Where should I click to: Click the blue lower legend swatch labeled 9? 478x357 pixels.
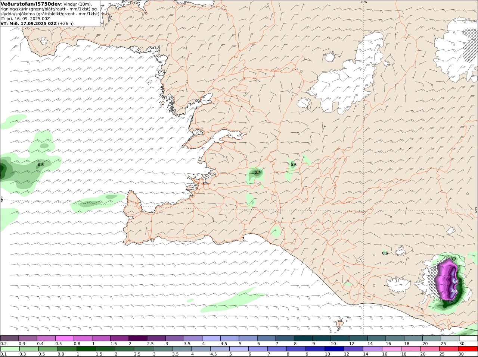click(x=315, y=349)
